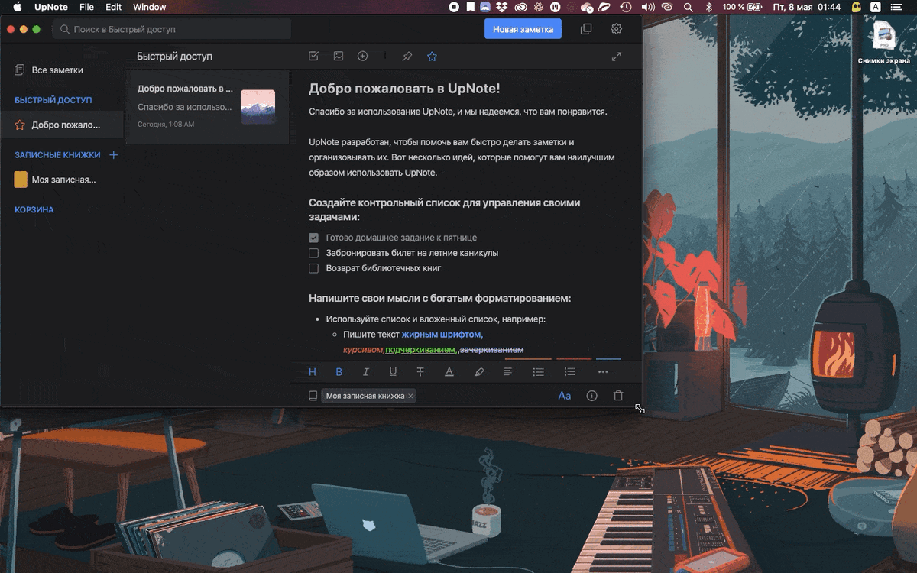Click the note timestamp Сегодня, 1:08 AM
Image resolution: width=917 pixels, height=573 pixels.
166,124
